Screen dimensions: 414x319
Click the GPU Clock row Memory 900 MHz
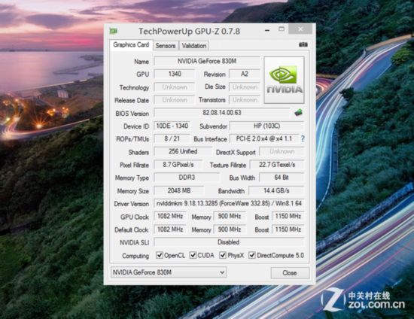coord(230,217)
